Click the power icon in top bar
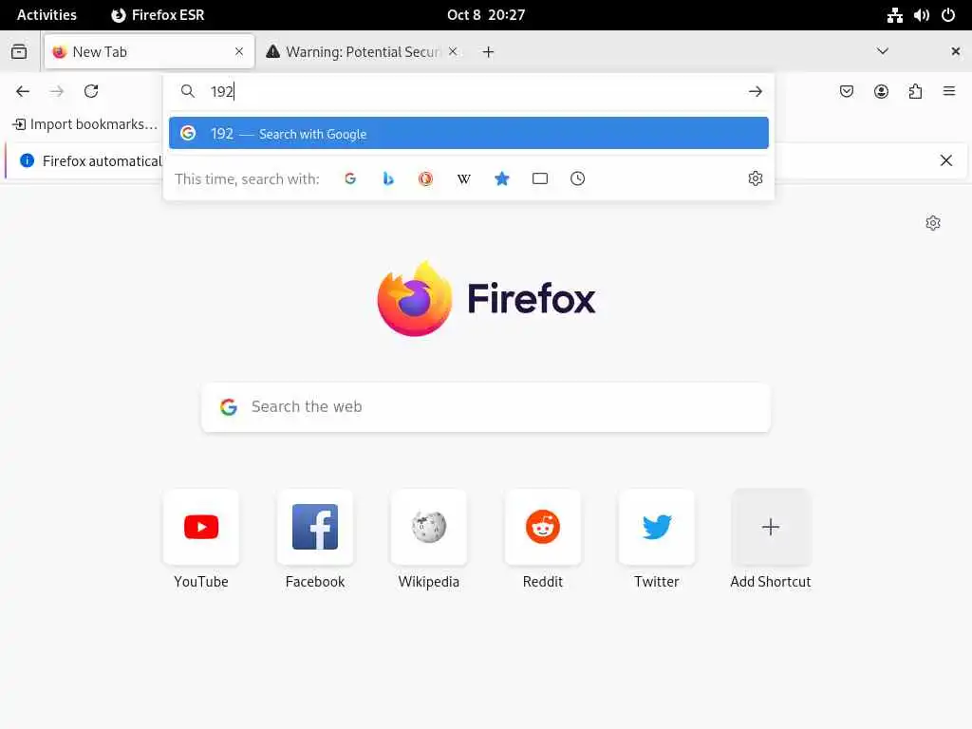The image size is (972, 729). pyautogui.click(x=948, y=15)
